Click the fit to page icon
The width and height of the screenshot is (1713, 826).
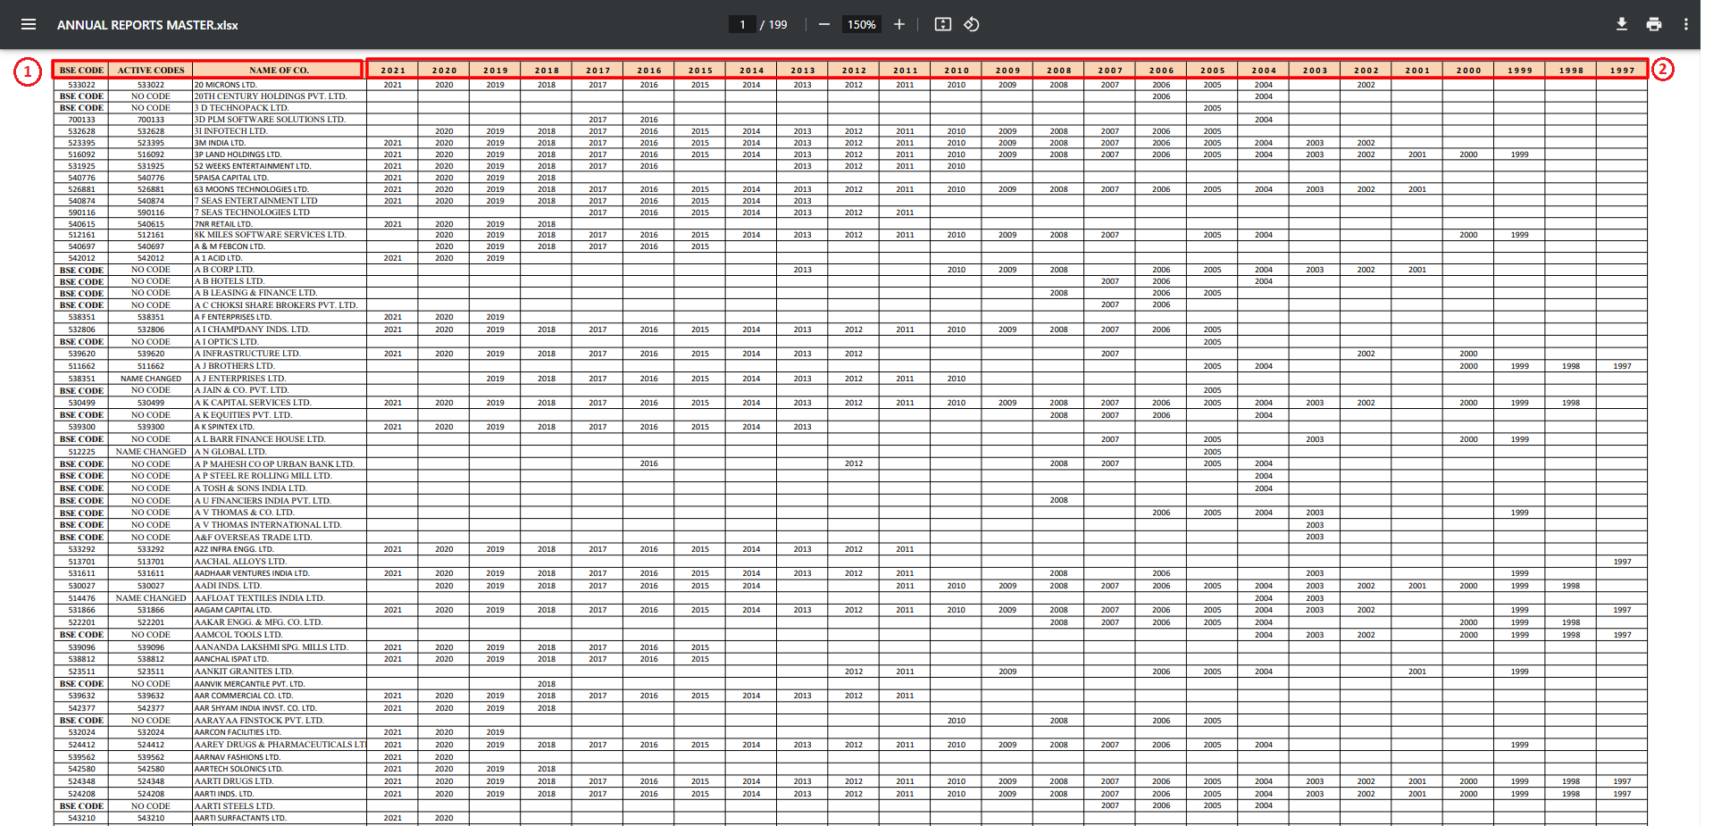(943, 24)
